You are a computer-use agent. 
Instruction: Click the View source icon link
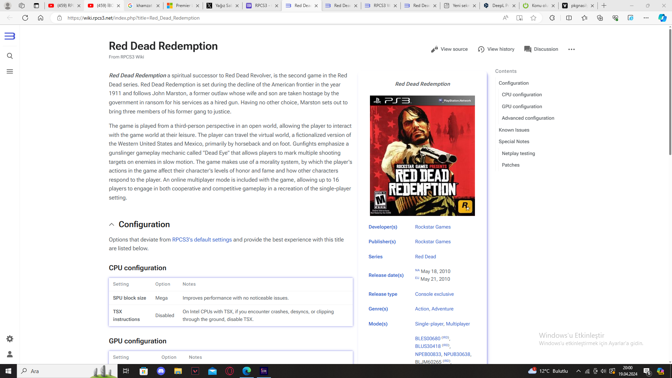coord(449,49)
